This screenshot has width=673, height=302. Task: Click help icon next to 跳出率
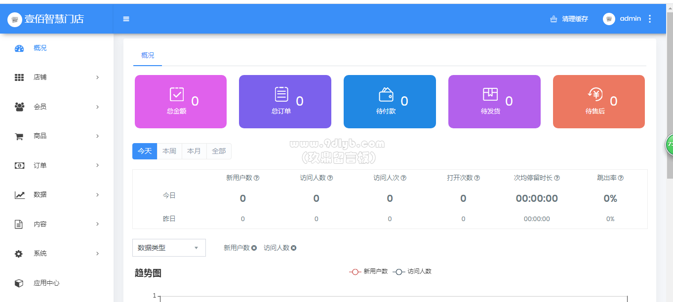coord(621,178)
